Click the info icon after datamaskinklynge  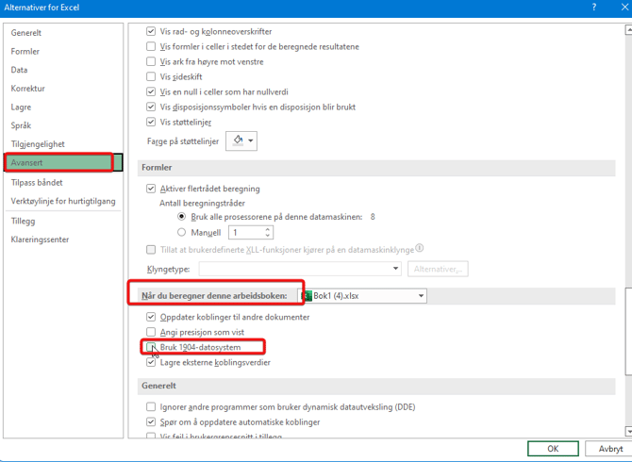click(x=419, y=248)
